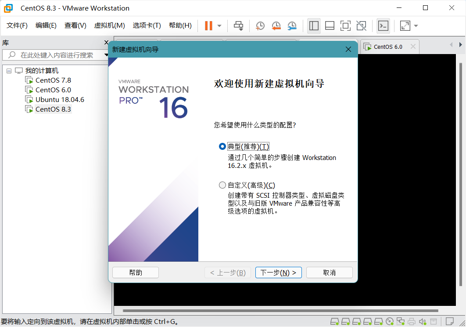Click the printer status icon
The height and width of the screenshot is (327, 466).
412,321
